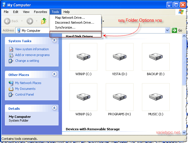Select the VISTA (D:) drive icon
Viewport: 188px width, 143px height.
pyautogui.click(x=120, y=57)
